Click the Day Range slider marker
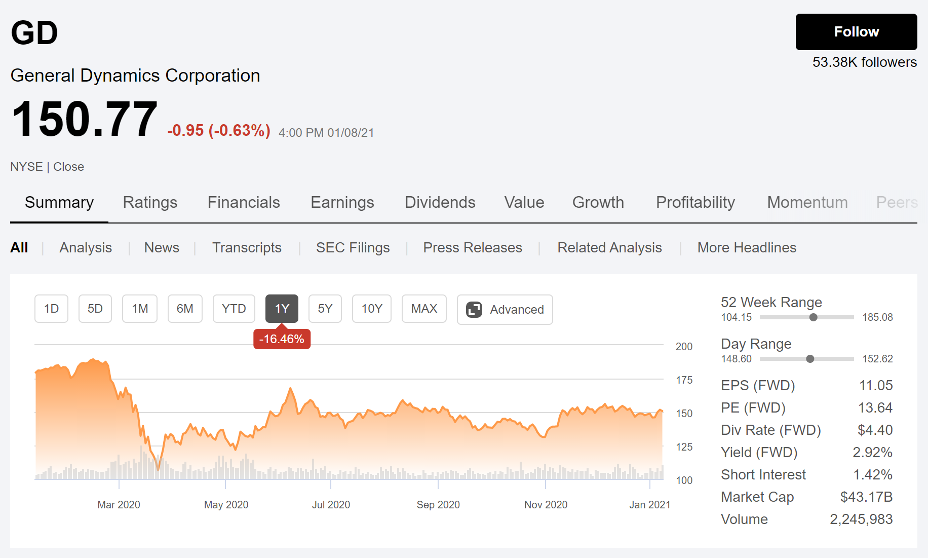Screen dimensions: 928x558 click(x=810, y=359)
